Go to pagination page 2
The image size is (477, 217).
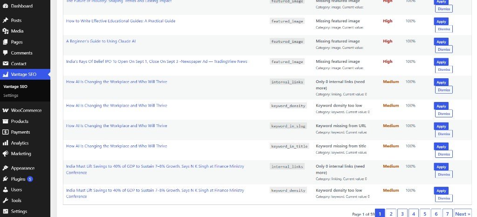[391, 214]
